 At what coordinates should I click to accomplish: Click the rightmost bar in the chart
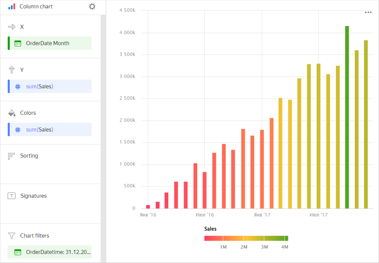click(366, 124)
